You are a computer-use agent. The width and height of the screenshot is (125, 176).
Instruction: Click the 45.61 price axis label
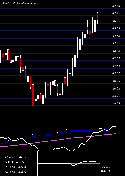(x=116, y=28)
